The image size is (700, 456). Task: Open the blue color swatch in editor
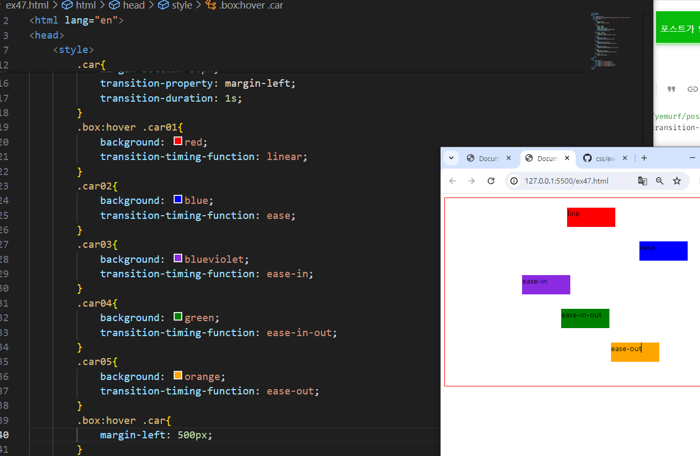pos(178,200)
